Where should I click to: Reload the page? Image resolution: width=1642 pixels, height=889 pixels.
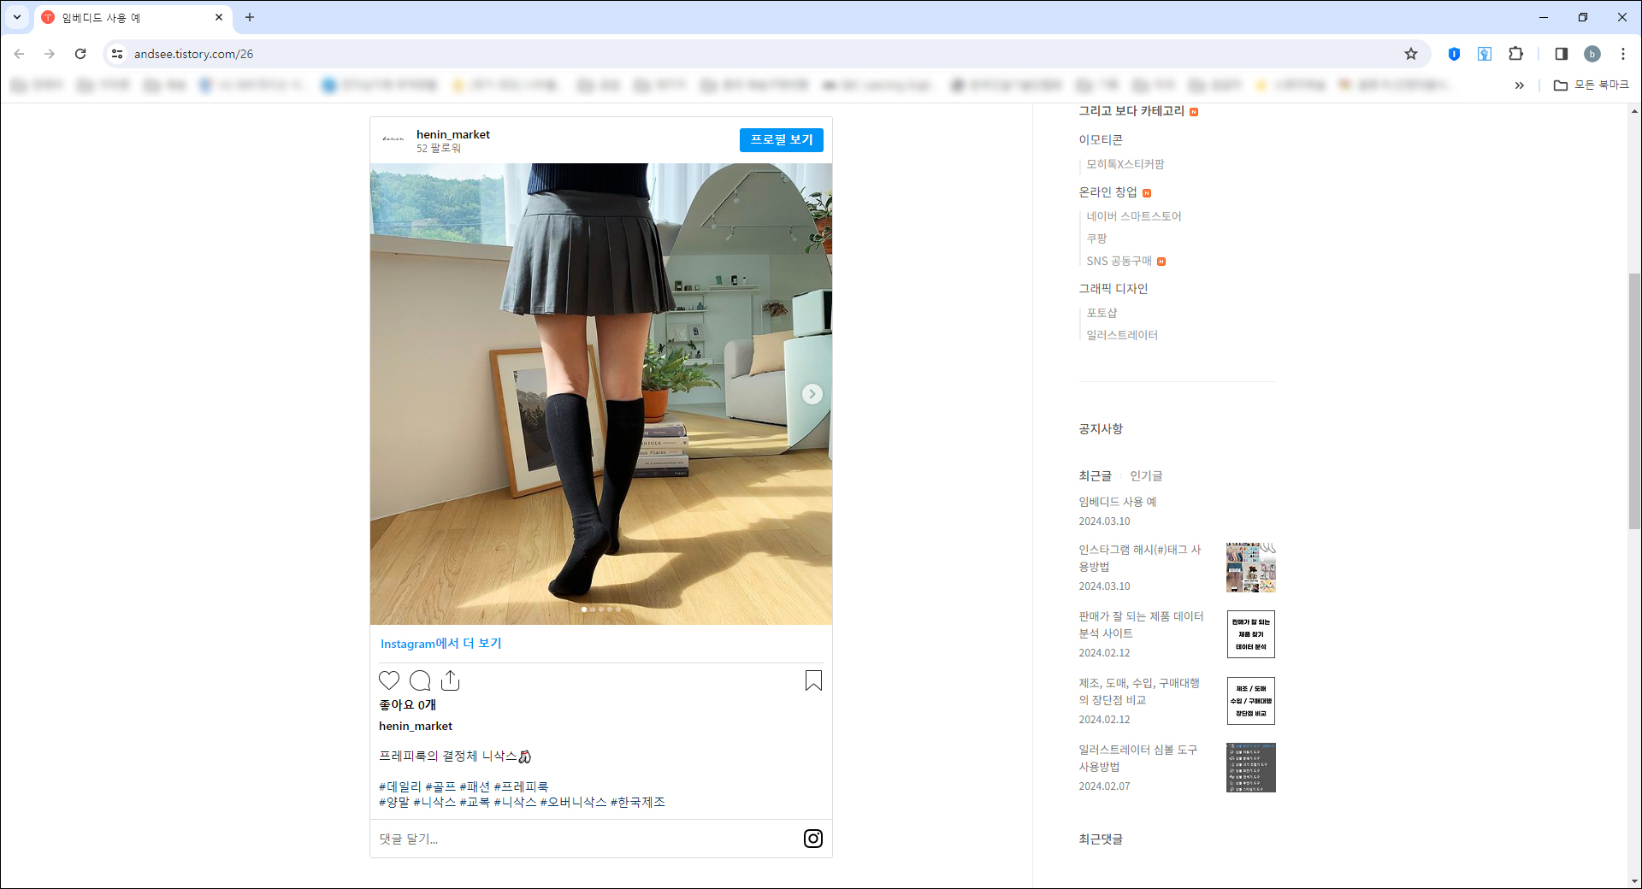(80, 54)
